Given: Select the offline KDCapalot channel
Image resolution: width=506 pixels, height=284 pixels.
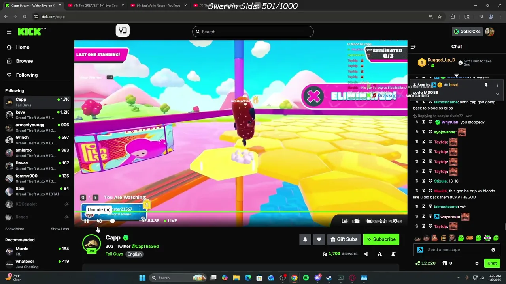Looking at the screenshot, I should [x=37, y=204].
